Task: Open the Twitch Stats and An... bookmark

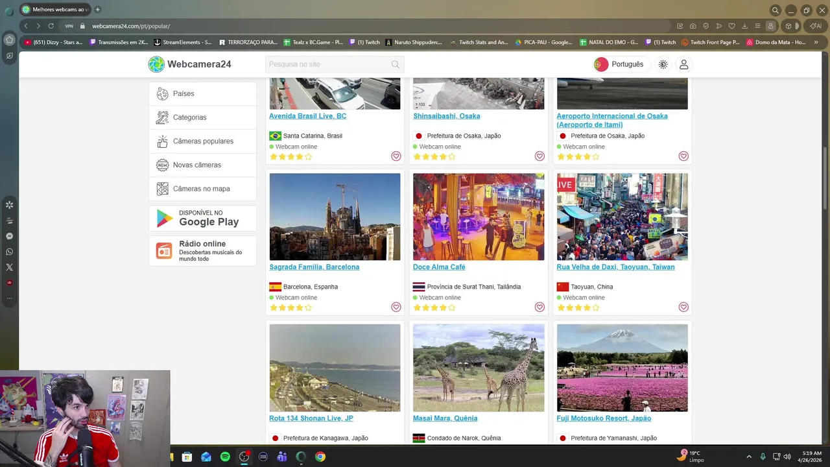Action: [479, 42]
